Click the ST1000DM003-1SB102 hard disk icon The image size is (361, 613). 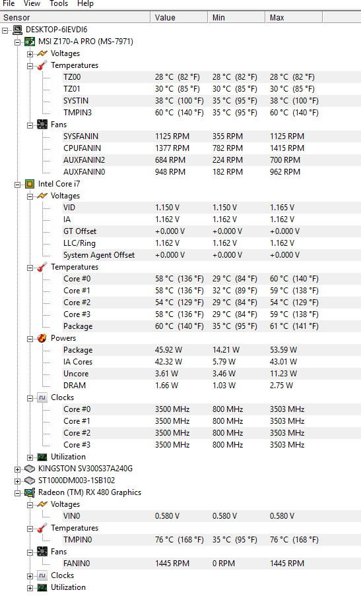click(x=30, y=480)
